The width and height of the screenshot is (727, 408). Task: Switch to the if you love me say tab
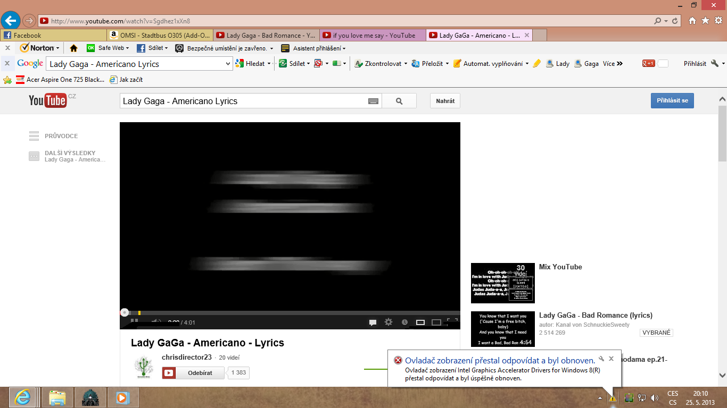pos(373,36)
